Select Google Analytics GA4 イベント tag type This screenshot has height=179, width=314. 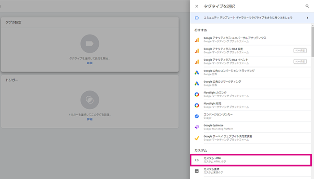[250, 62]
